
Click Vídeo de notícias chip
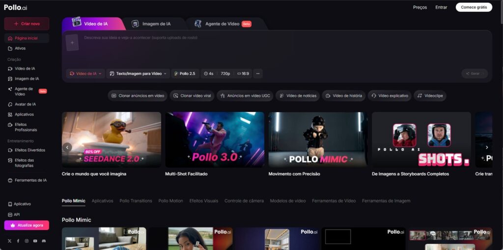[x=298, y=96]
